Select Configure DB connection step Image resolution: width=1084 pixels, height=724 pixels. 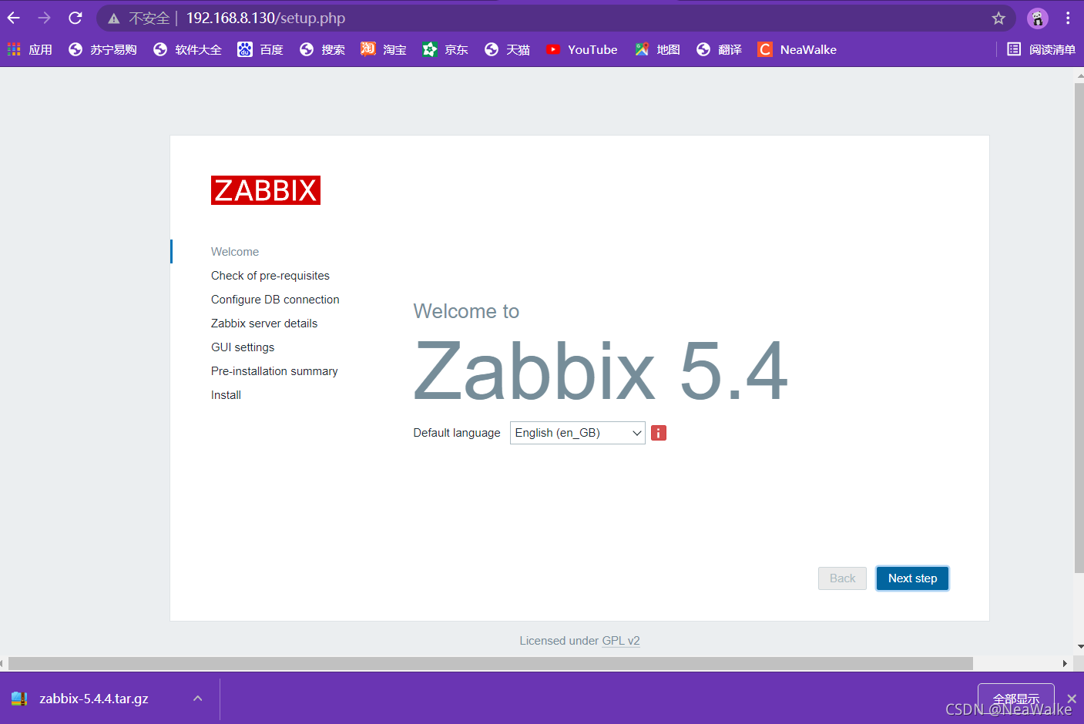(275, 300)
